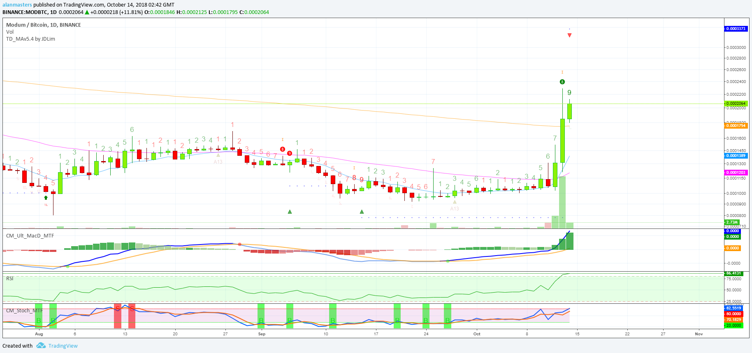Click the red down-arrow marker at the top
This screenshot has height=353, width=752.
tap(569, 35)
